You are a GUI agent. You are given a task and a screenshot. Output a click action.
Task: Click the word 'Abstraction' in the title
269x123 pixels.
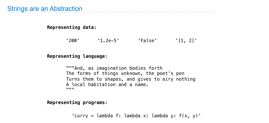(66, 9)
